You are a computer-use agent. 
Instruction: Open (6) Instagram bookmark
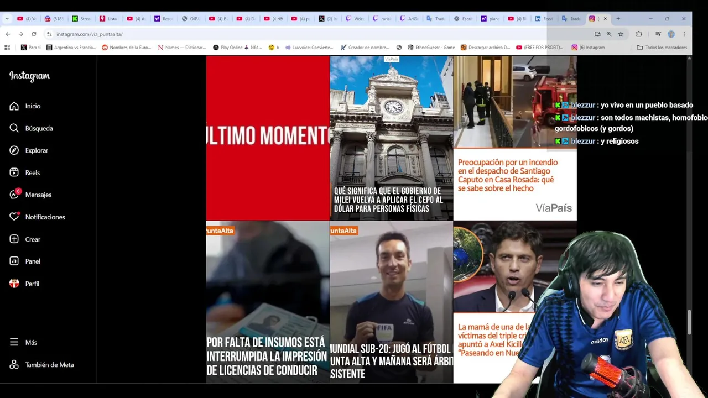click(x=588, y=48)
